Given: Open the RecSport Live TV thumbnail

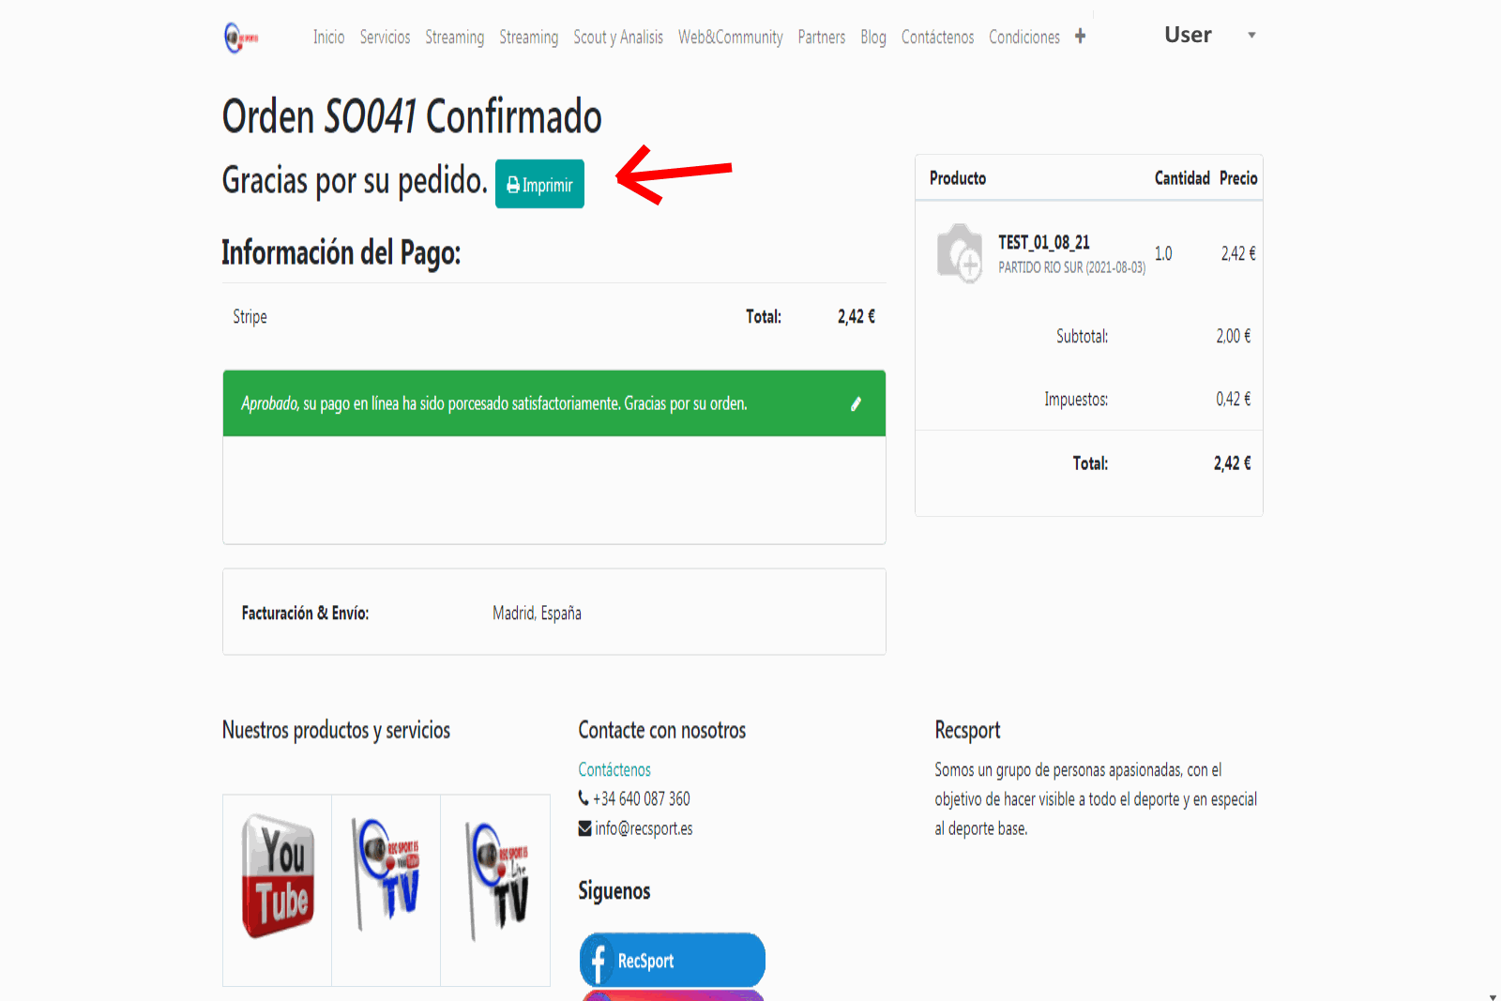Looking at the screenshot, I should [497, 880].
